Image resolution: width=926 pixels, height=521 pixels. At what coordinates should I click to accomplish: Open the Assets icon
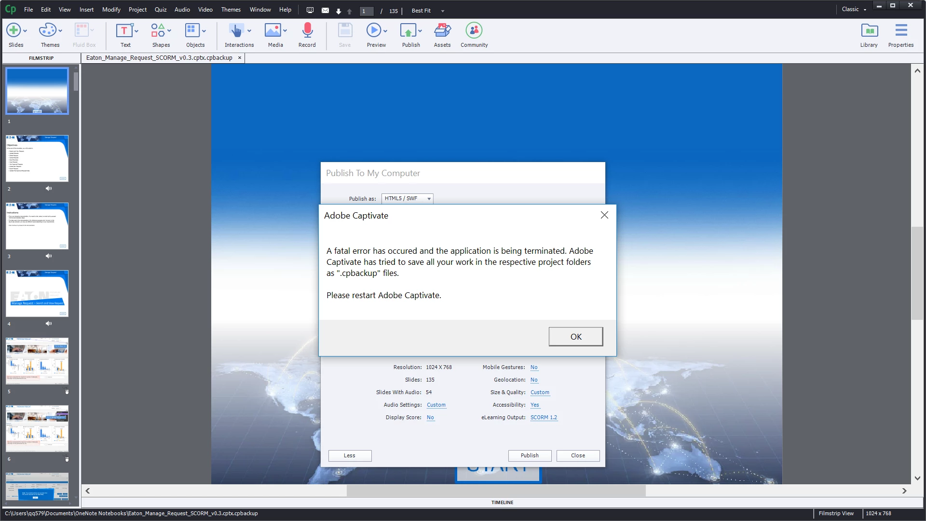(442, 30)
